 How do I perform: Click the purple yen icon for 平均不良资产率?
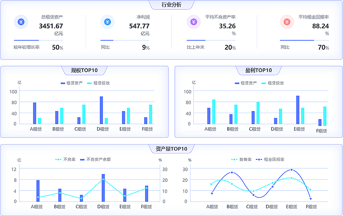tap(194, 22)
